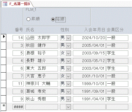
Task: Click the 入会年月日 column header label
Action: tap(95, 30)
